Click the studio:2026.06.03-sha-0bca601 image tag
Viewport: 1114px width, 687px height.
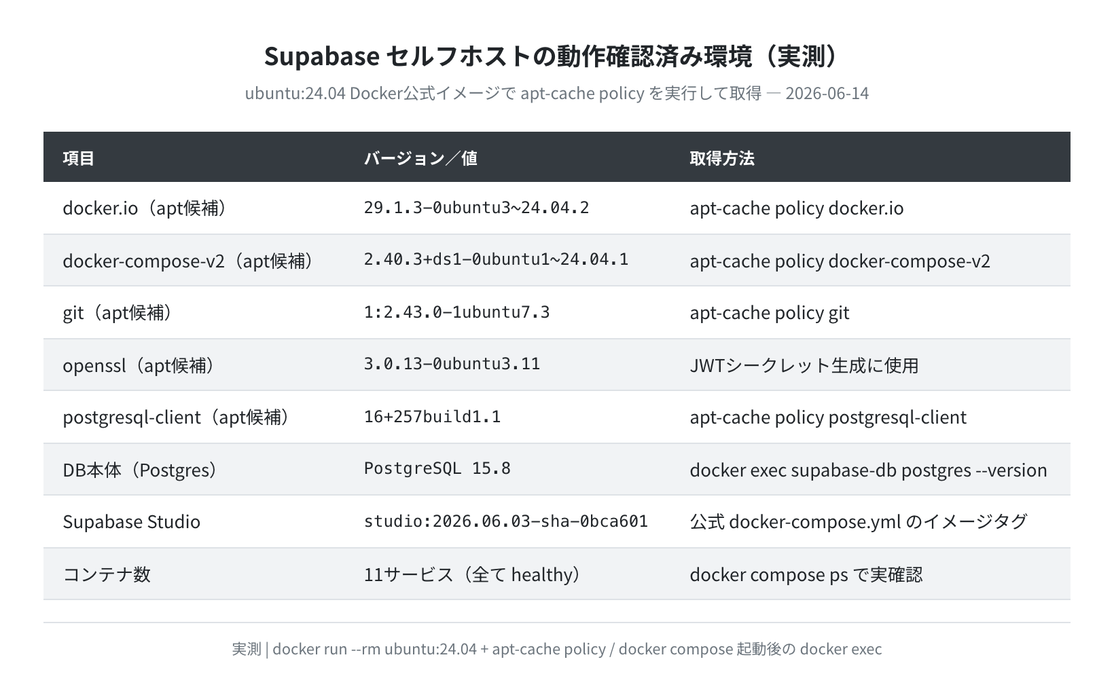click(505, 521)
